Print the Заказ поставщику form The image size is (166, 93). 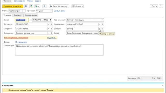tap(59, 6)
